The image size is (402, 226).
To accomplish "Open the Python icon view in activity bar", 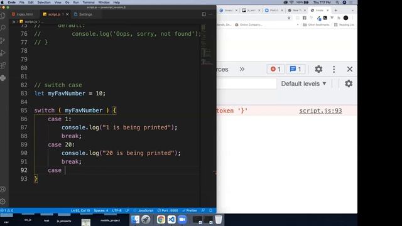I will point(3,78).
